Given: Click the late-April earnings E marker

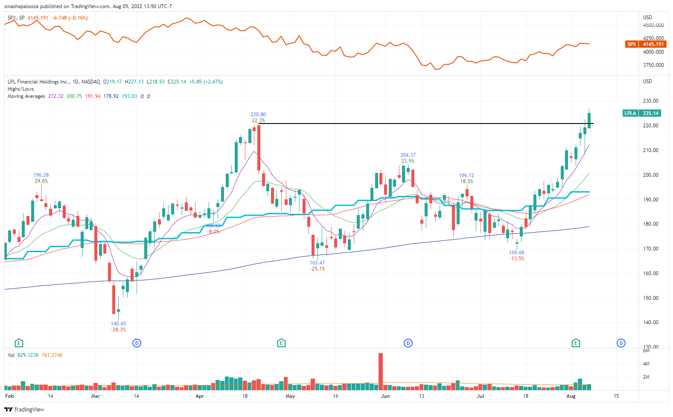Looking at the screenshot, I should click(x=281, y=343).
